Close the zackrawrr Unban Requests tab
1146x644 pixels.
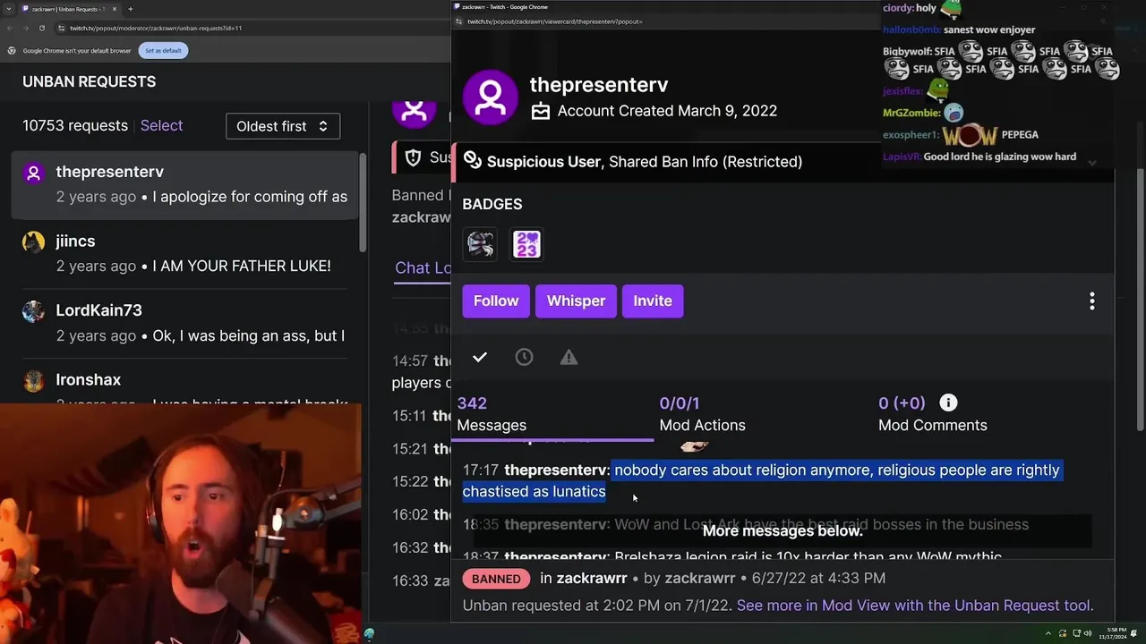115,9
